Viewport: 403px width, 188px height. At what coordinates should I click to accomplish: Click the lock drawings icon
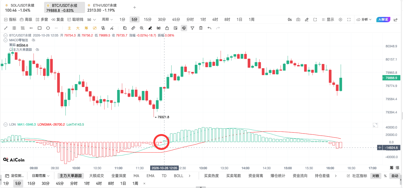pos(167,28)
